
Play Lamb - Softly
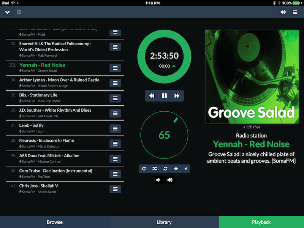pyautogui.click(x=31, y=125)
